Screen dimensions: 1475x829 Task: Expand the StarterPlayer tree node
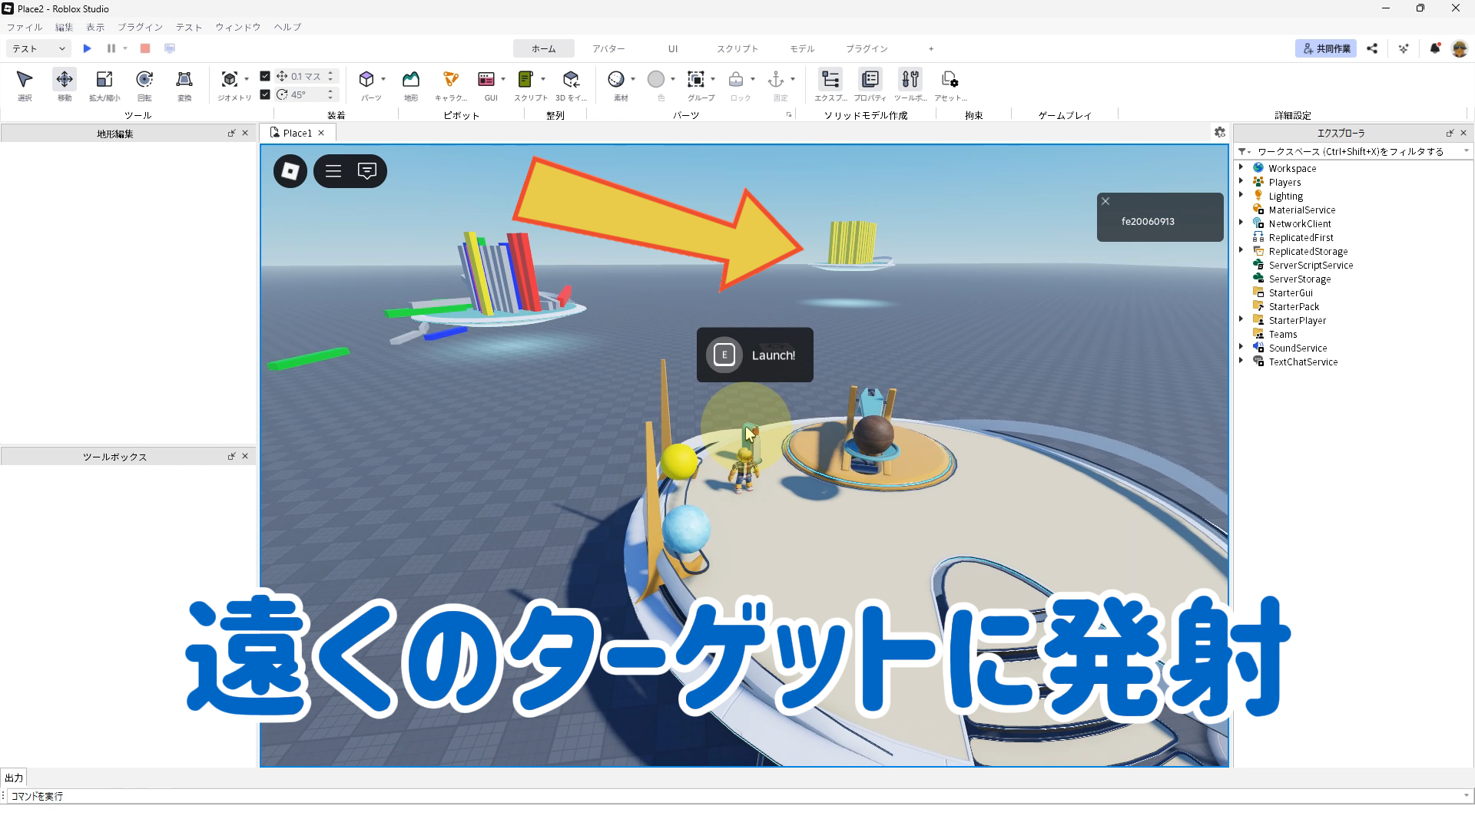(x=1241, y=319)
